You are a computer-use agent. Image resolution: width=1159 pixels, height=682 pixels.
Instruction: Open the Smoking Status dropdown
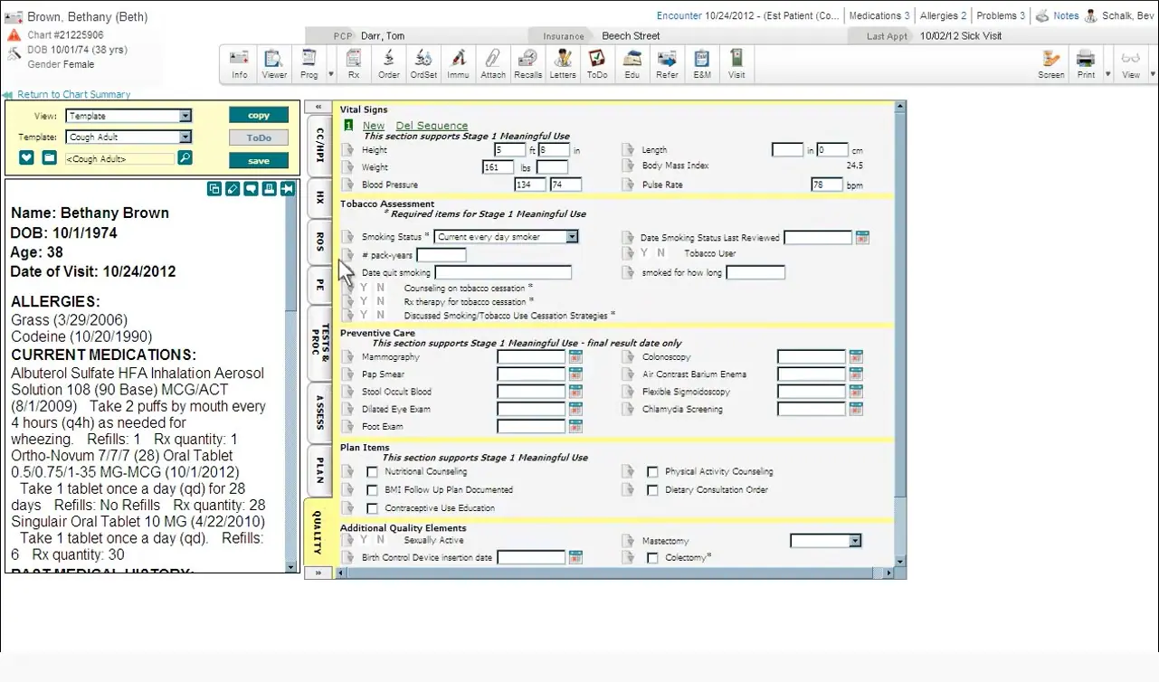pos(573,236)
